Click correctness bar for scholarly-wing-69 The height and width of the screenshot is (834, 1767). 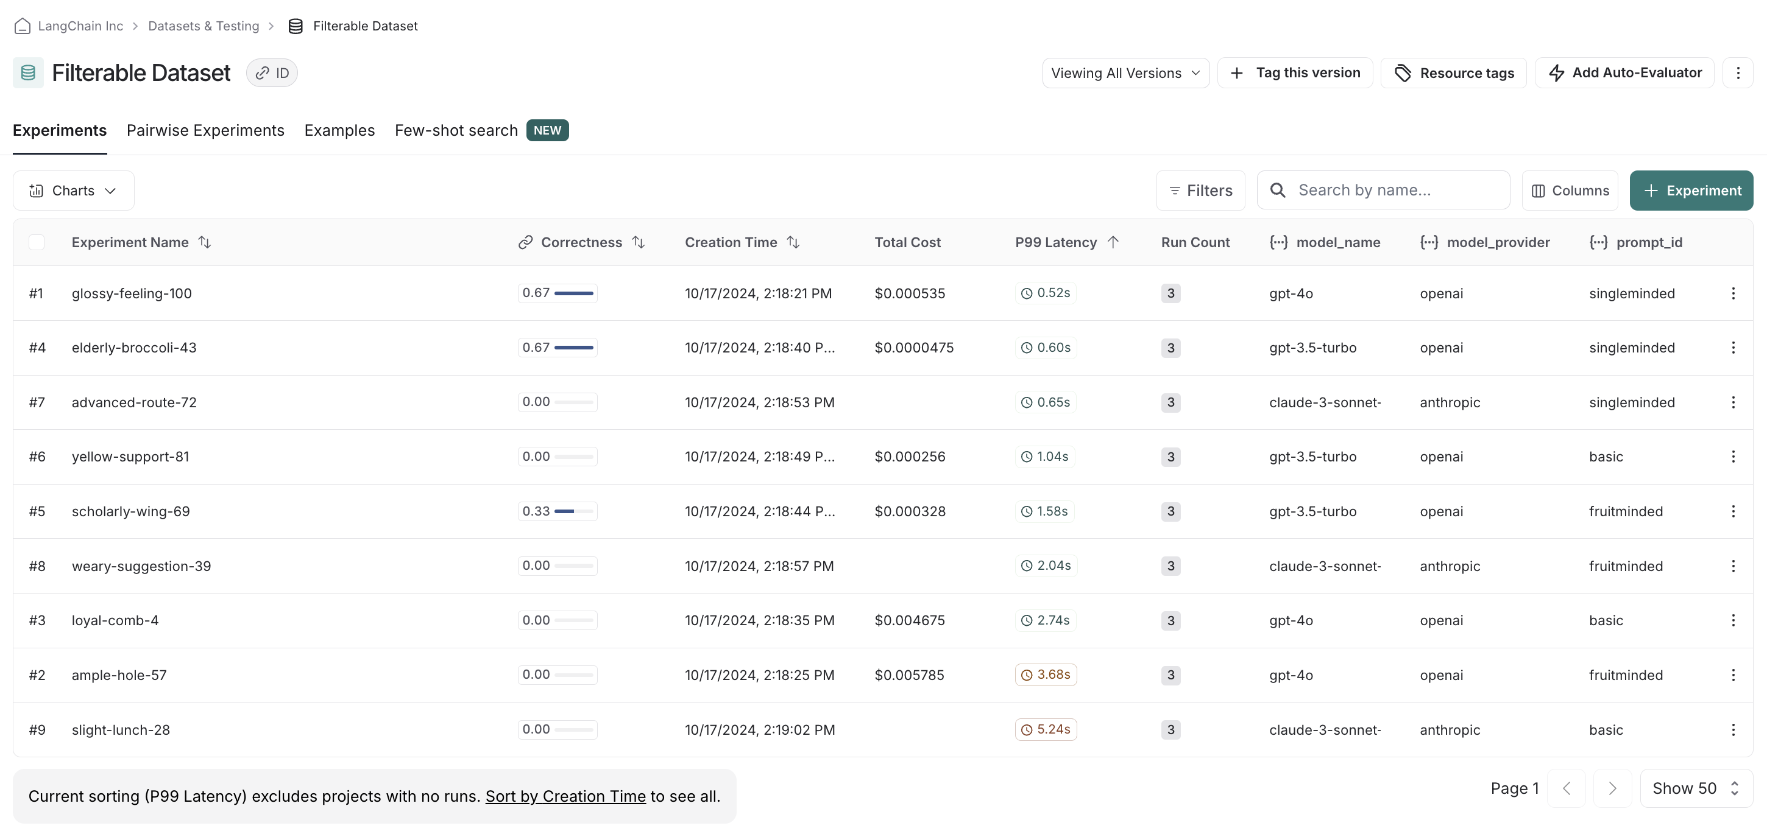coord(557,511)
